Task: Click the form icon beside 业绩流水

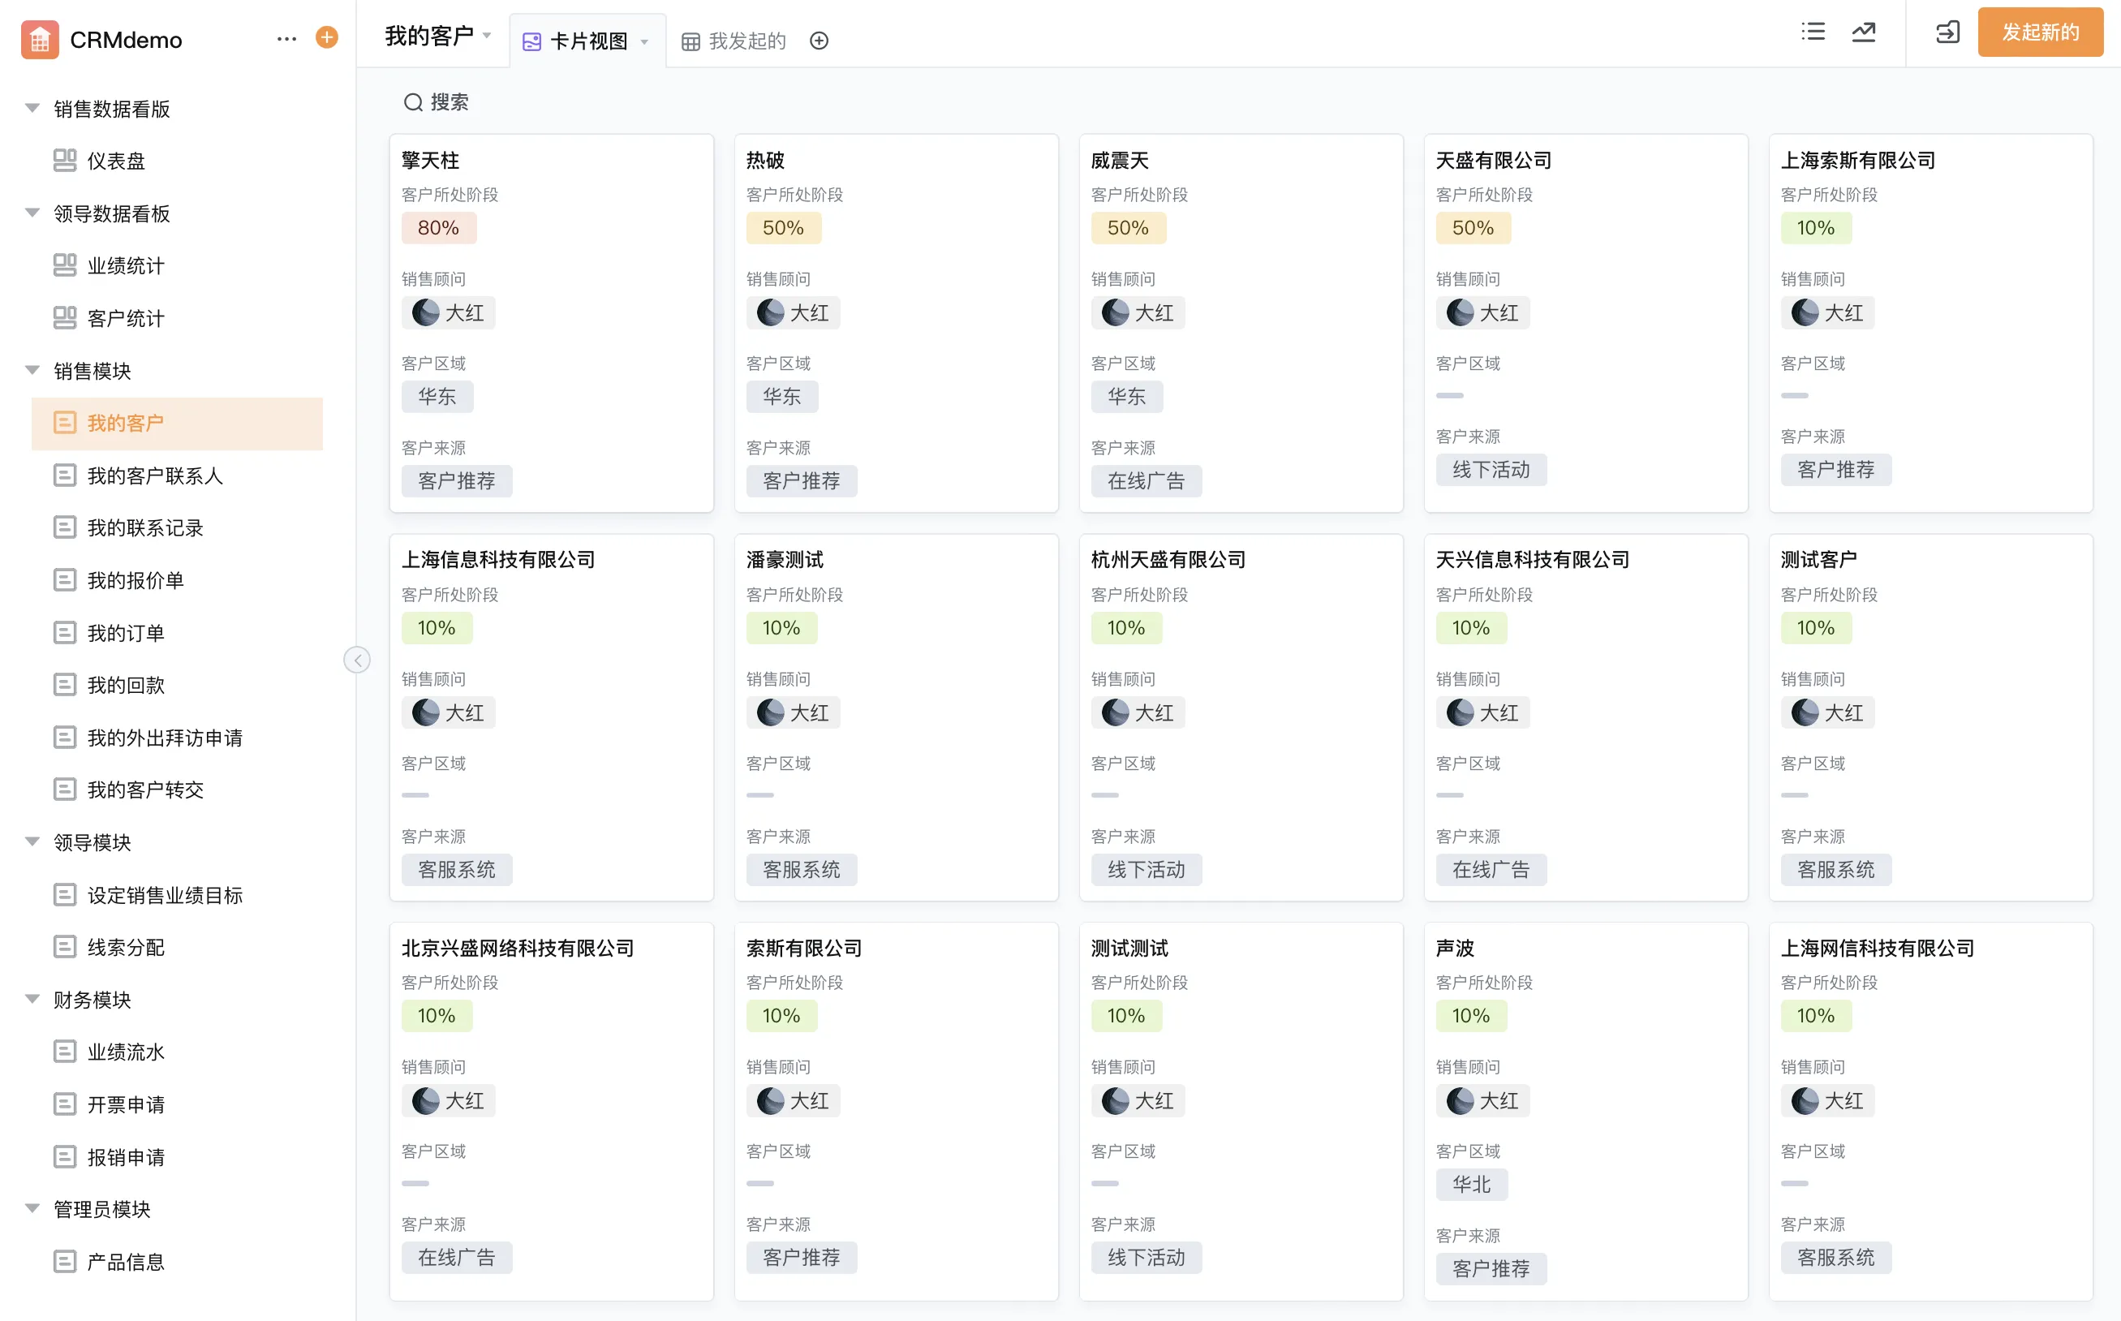Action: click(x=65, y=1052)
